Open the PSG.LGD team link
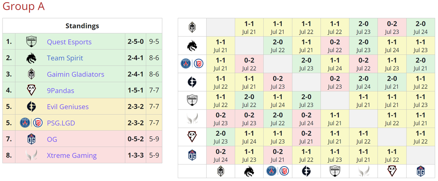 click(x=61, y=123)
